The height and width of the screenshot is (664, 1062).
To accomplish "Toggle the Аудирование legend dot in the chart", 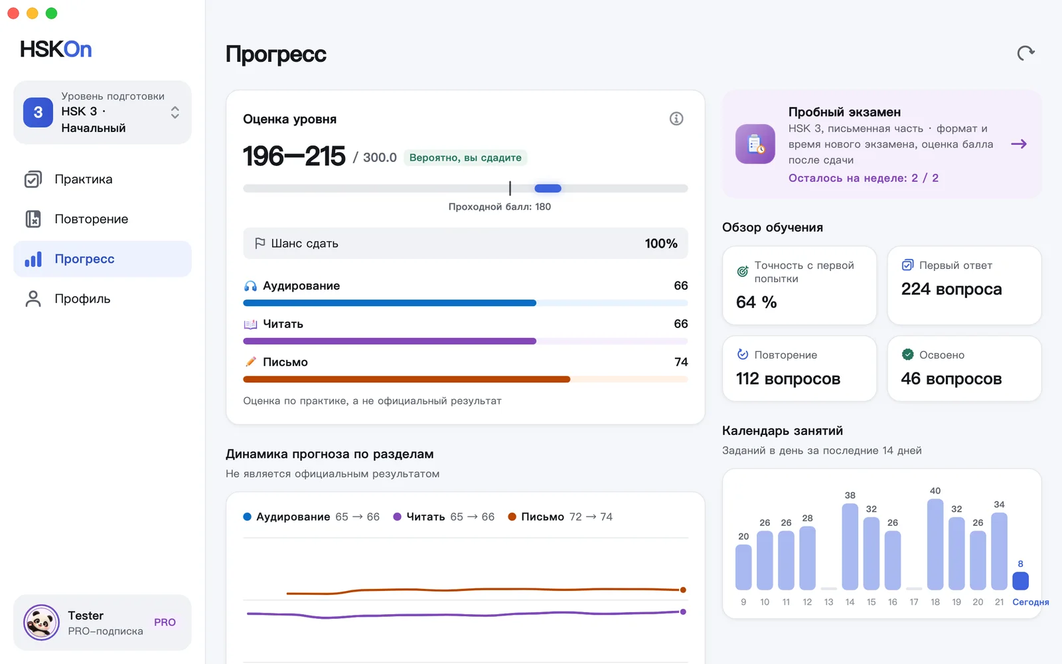I will pyautogui.click(x=247, y=517).
